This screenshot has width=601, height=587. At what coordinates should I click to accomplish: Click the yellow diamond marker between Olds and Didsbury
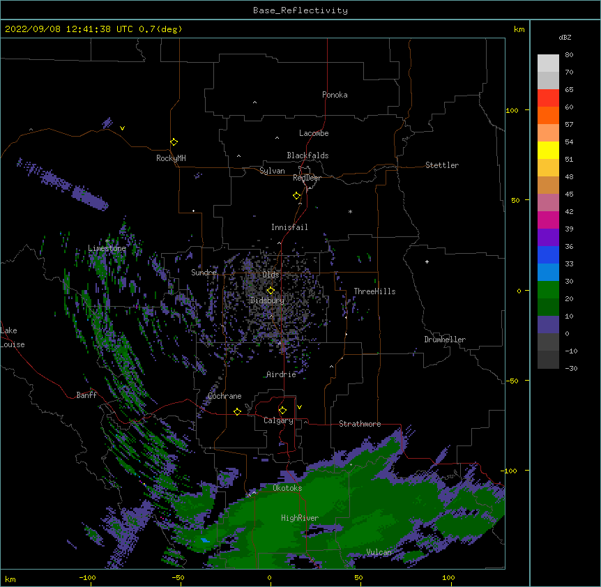(271, 291)
